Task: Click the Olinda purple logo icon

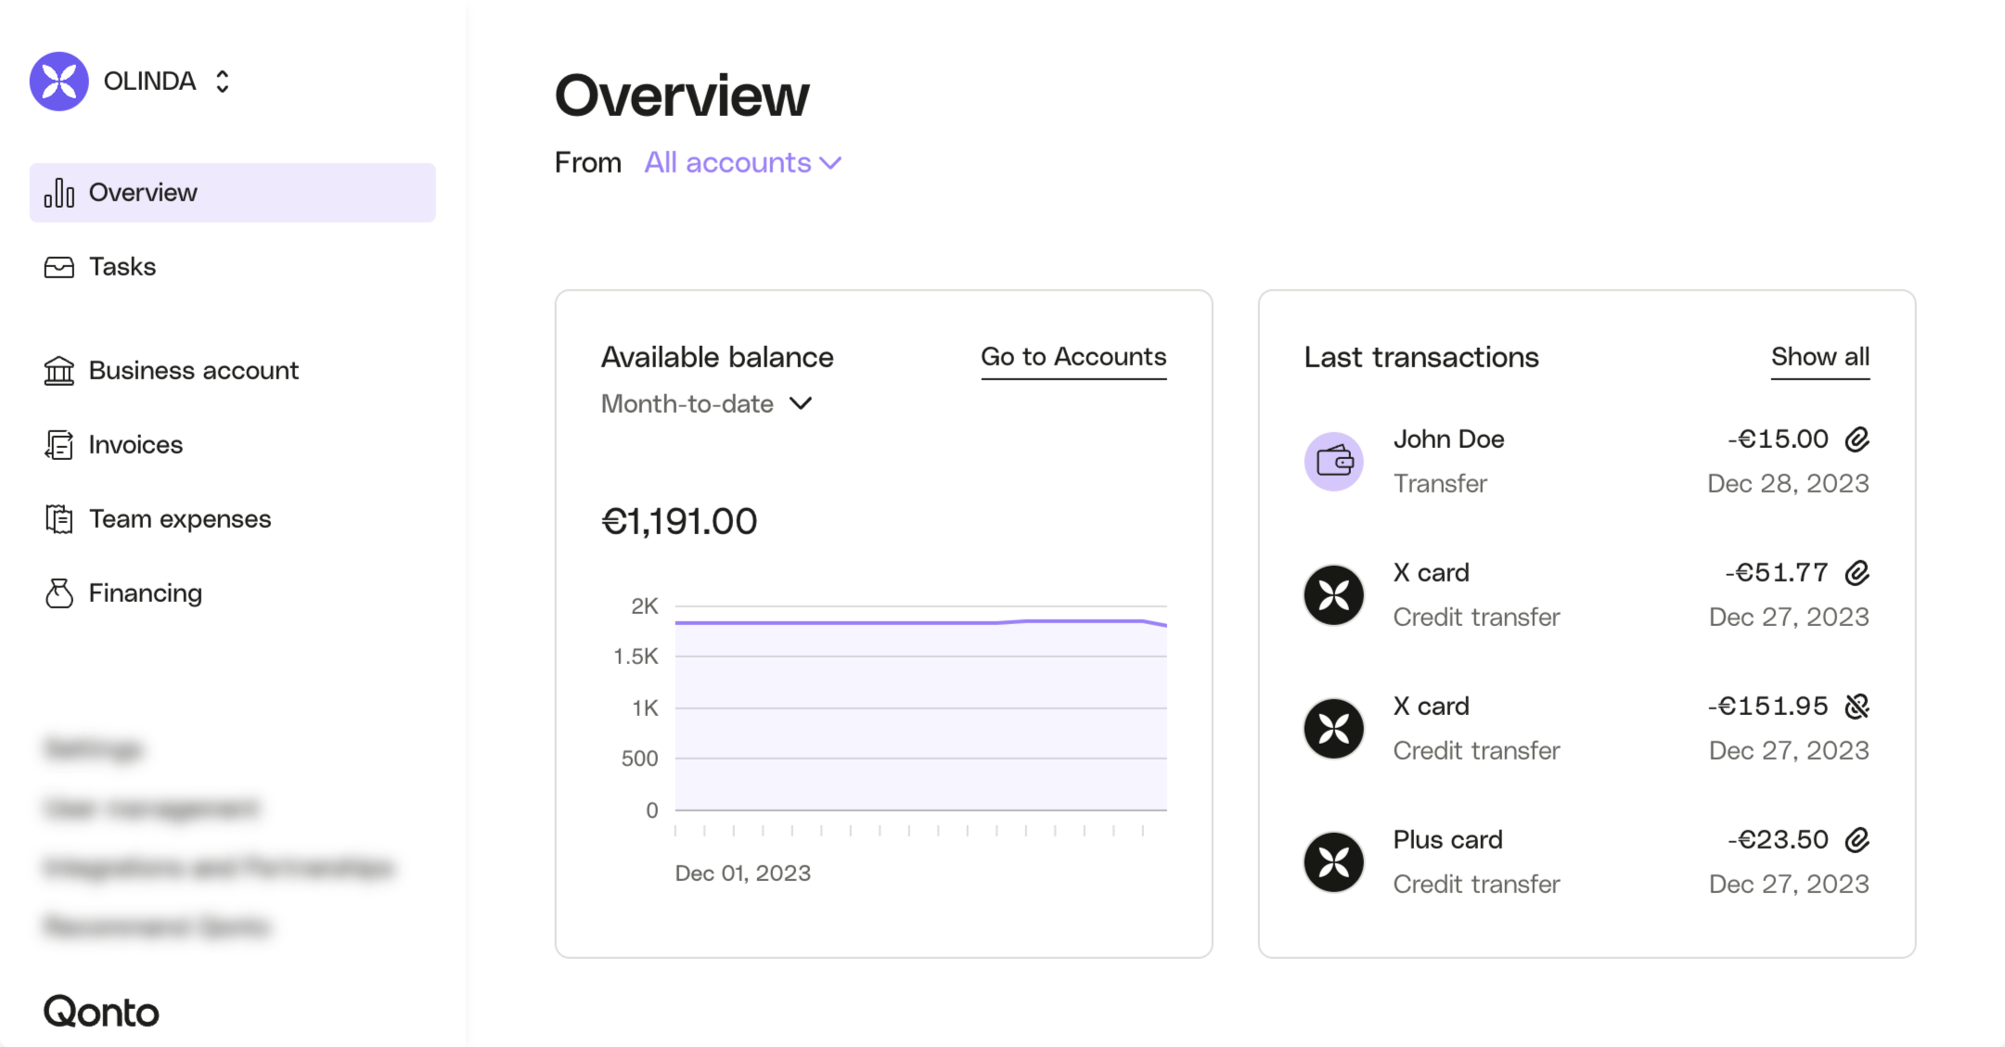Action: pos(58,82)
